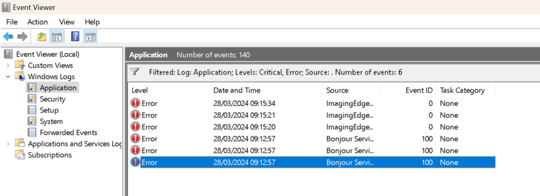The height and width of the screenshot is (196, 540).
Task: Select the 09:15:21 ImagingEdge error event
Action: point(312,115)
